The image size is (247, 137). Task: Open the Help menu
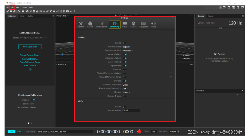31,7
